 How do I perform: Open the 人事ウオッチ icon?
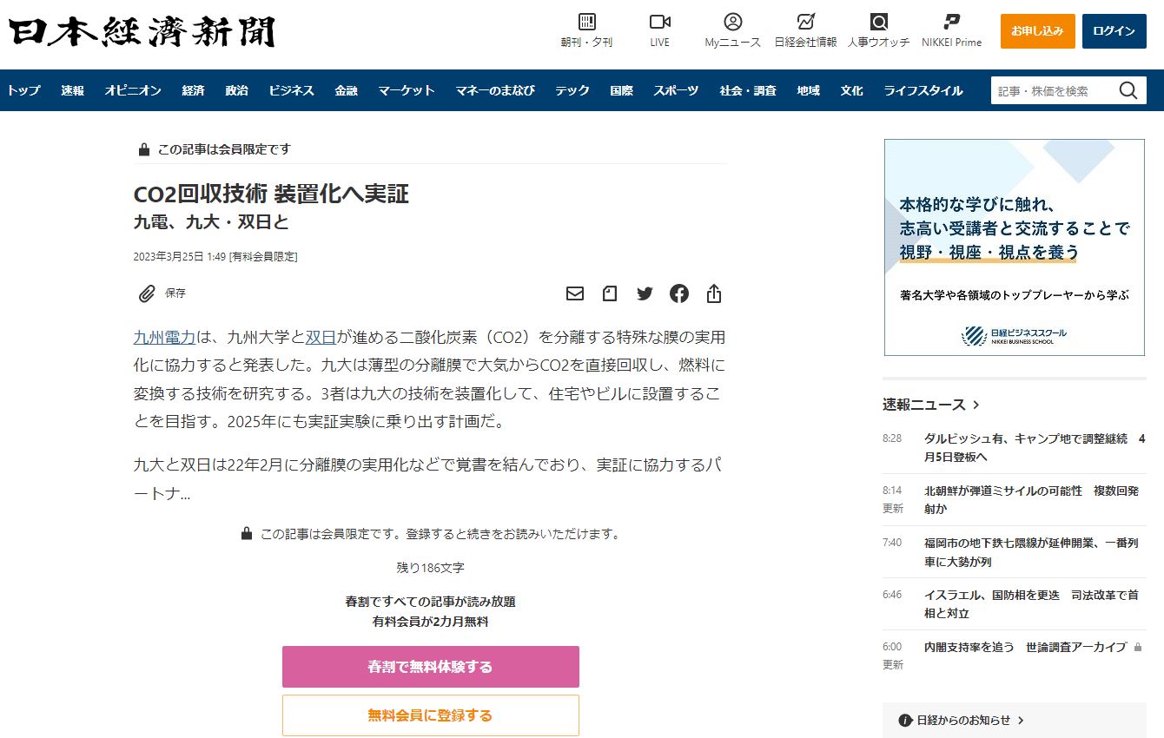879,23
